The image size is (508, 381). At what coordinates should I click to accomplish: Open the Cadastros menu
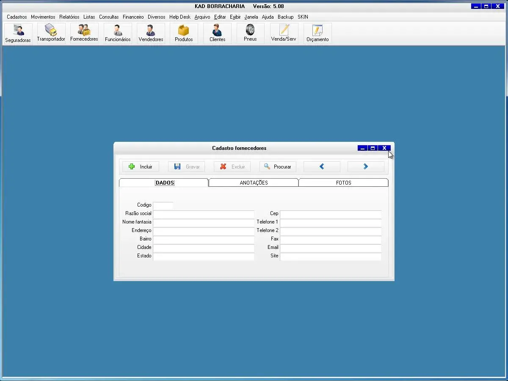coord(17,17)
